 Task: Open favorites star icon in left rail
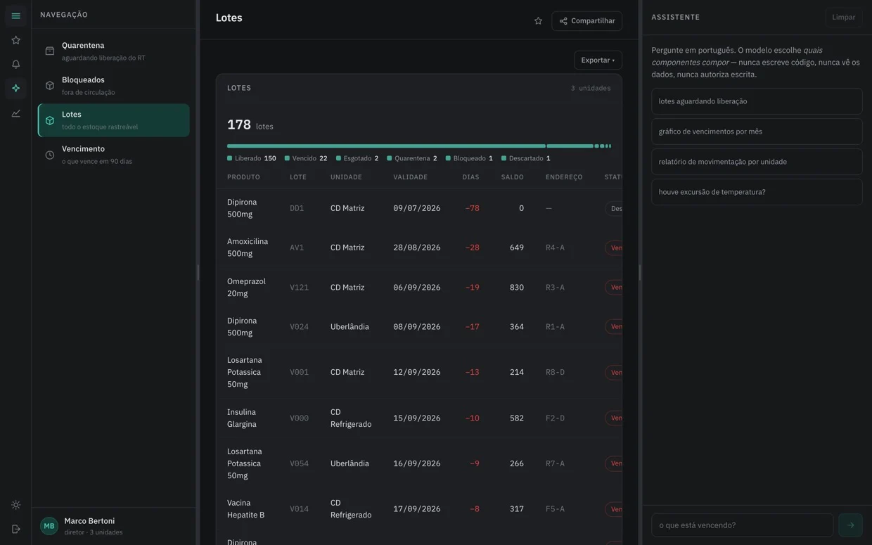15,40
